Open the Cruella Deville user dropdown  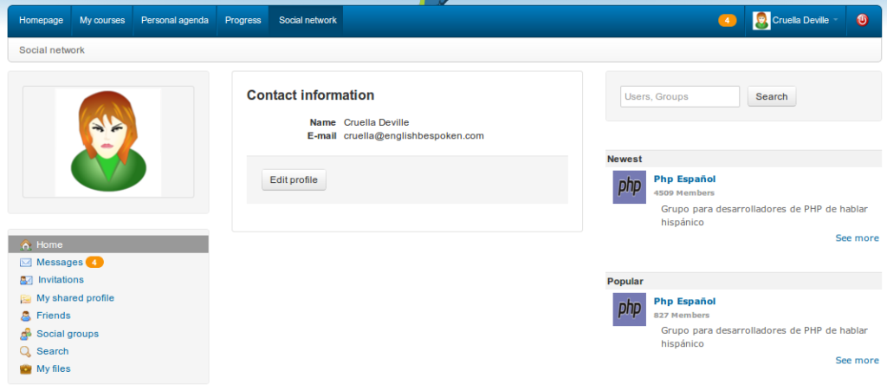(x=796, y=20)
